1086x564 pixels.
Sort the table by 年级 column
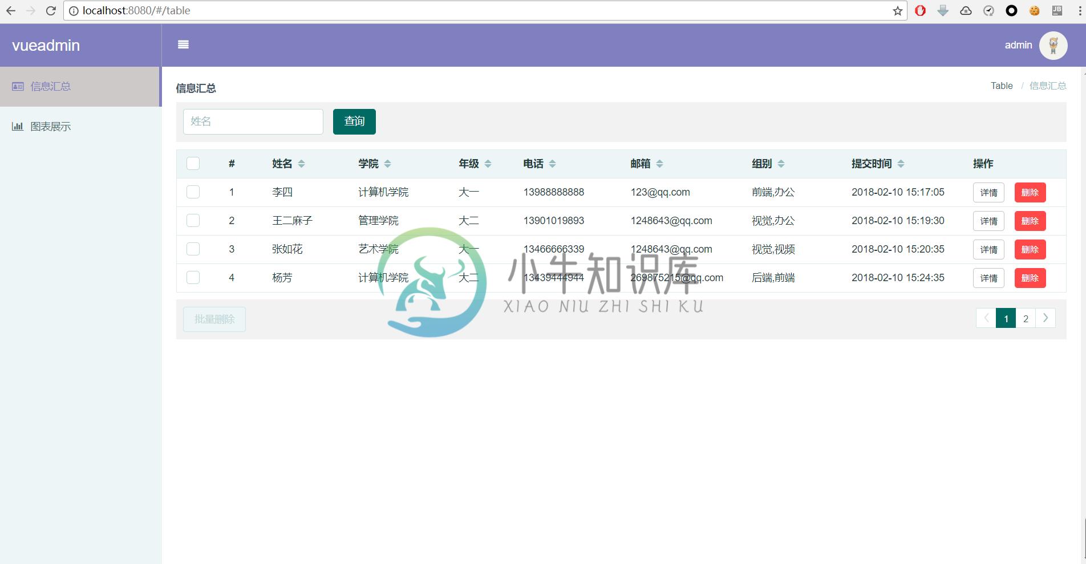click(x=488, y=164)
